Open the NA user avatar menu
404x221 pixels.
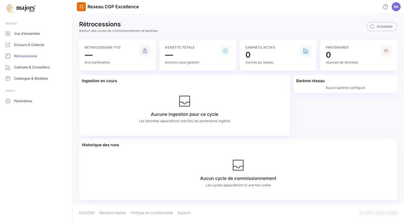(x=396, y=7)
